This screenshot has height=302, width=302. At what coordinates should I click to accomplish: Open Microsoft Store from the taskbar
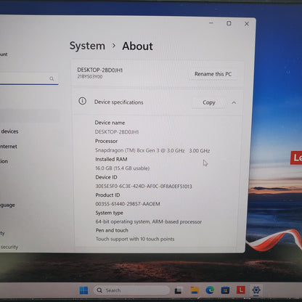pyautogui.click(x=225, y=290)
